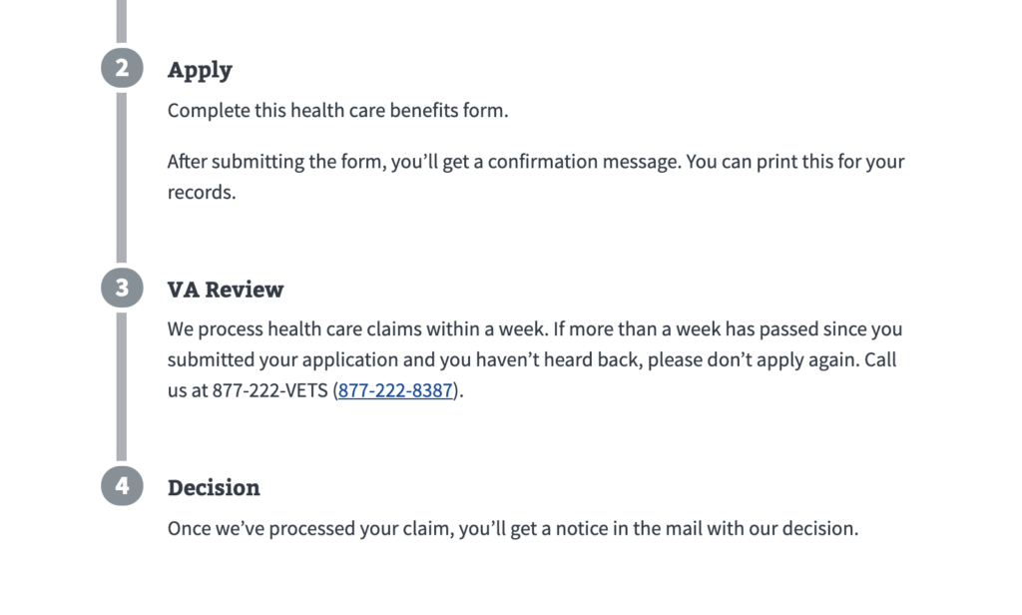Call the 877-222-8387 phone link
Viewport: 1022px width, 615px height.
pos(396,390)
